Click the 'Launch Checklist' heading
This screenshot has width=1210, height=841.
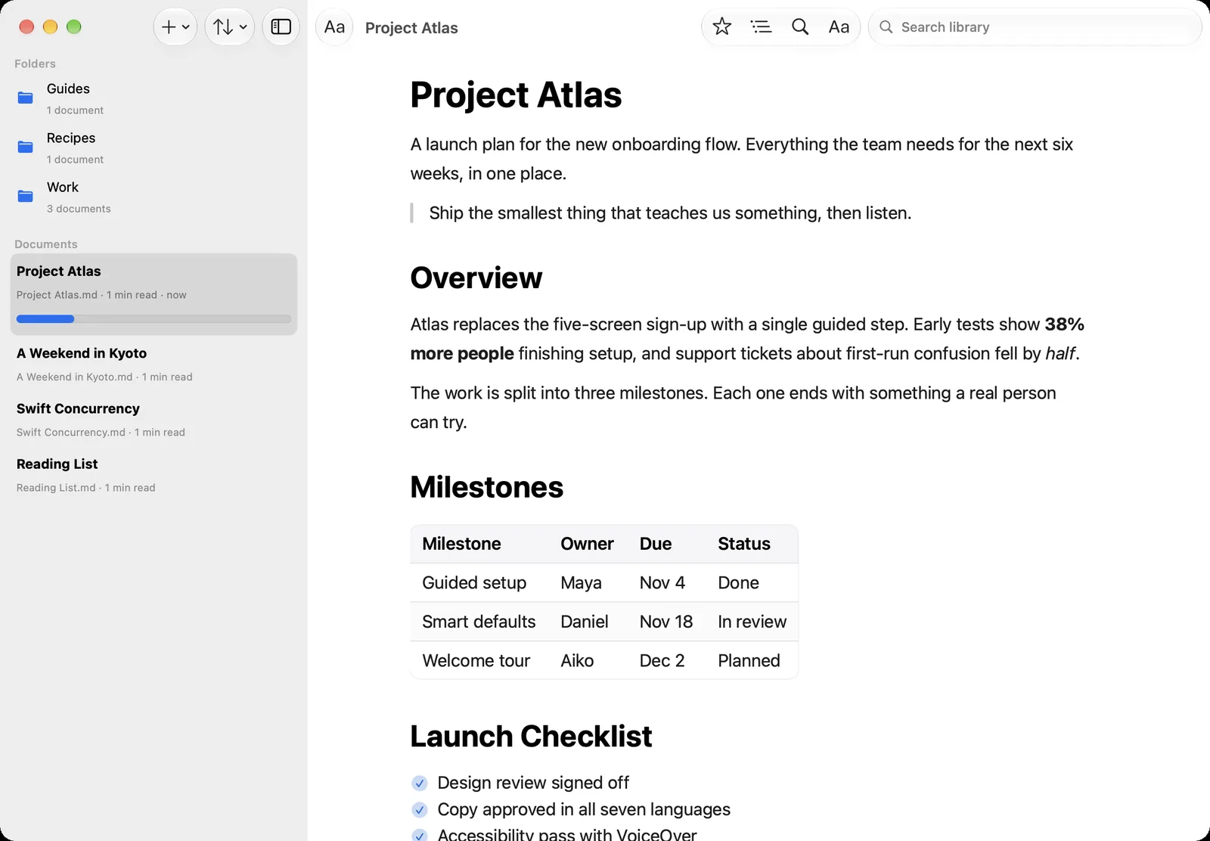pyautogui.click(x=531, y=736)
